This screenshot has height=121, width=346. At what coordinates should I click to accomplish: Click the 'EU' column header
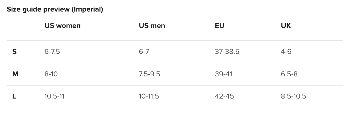pos(220,26)
